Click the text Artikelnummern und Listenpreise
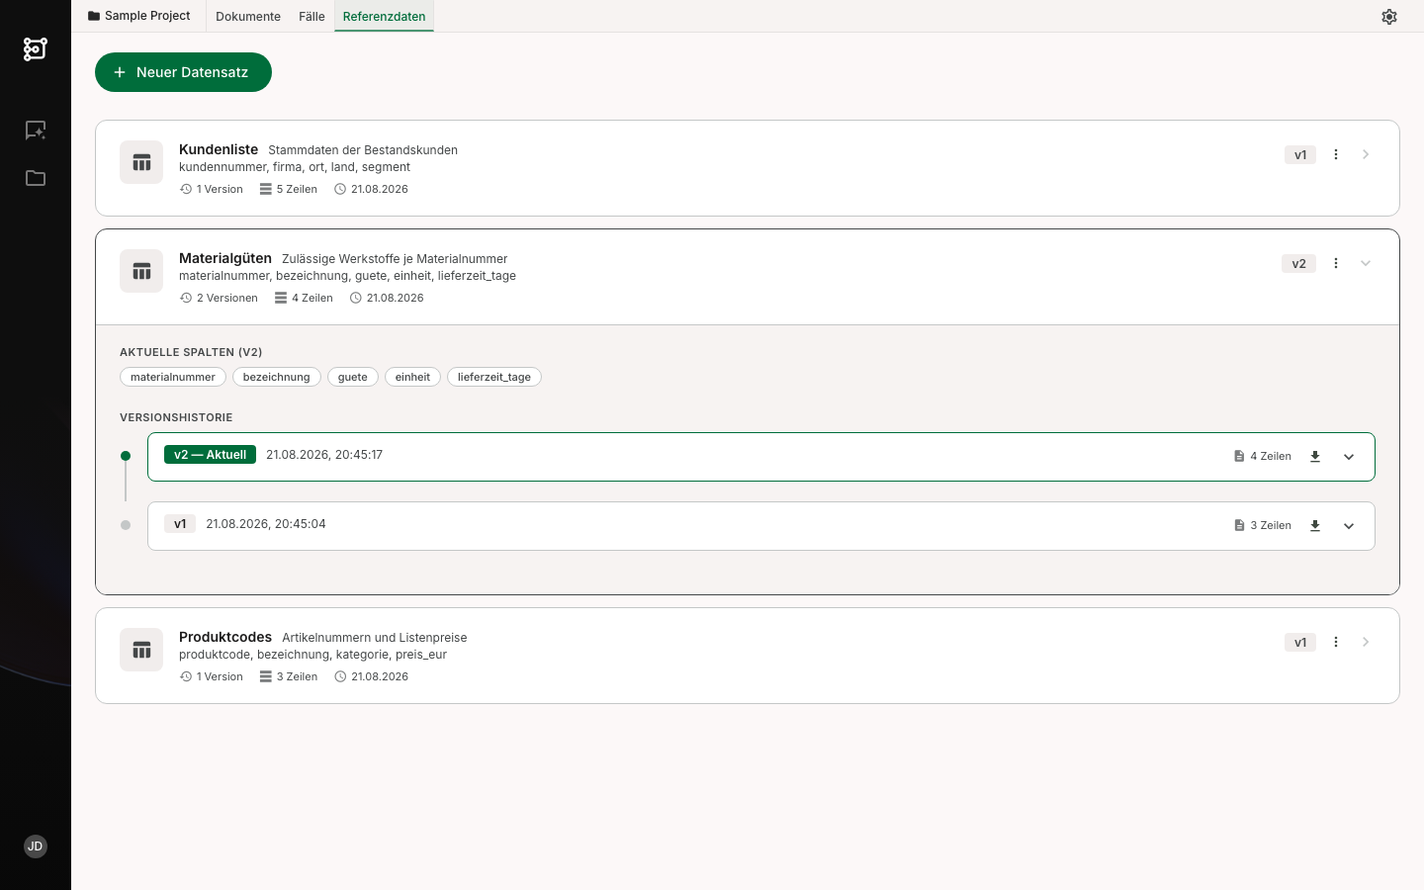 point(375,638)
